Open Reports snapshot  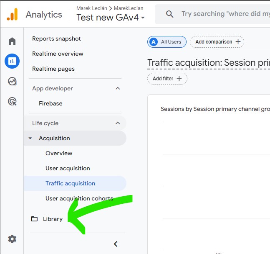point(56,38)
